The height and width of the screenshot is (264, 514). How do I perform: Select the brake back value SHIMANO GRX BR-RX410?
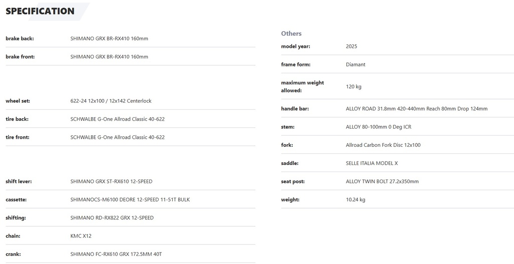pyautogui.click(x=109, y=38)
